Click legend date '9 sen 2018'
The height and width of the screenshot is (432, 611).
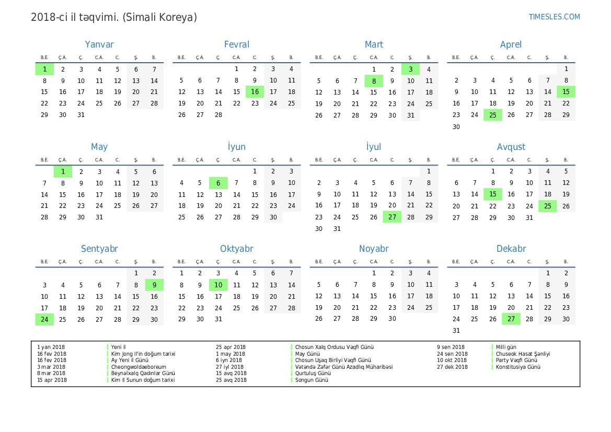coord(451,347)
